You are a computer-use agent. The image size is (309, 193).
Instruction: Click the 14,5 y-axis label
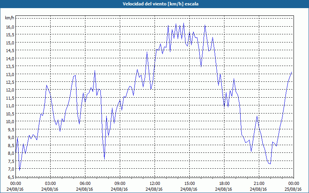click(x=10, y=51)
